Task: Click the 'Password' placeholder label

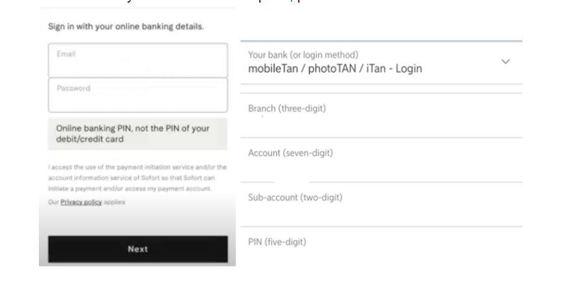Action: click(x=73, y=89)
